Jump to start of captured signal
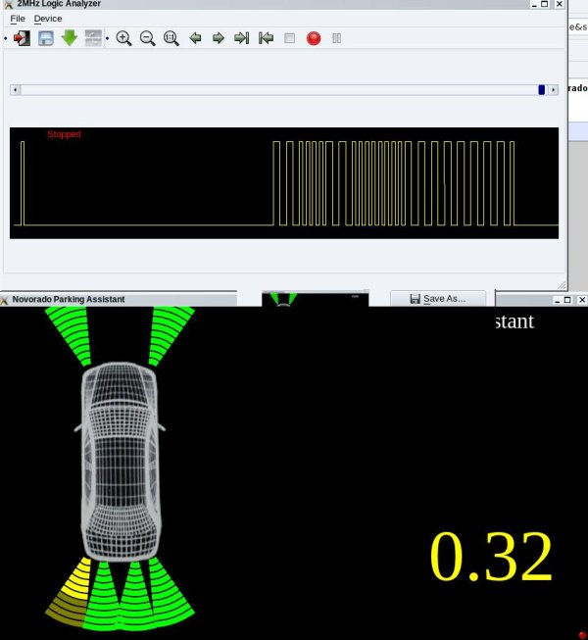This screenshot has height=640, width=588. tap(266, 38)
